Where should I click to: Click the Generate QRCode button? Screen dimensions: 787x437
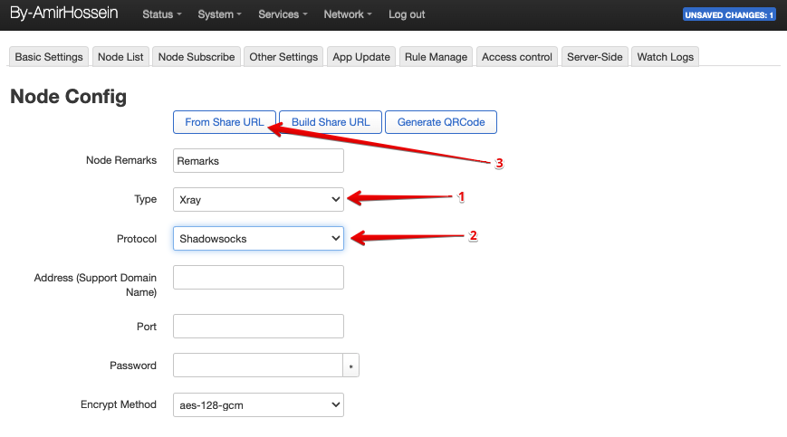[441, 122]
